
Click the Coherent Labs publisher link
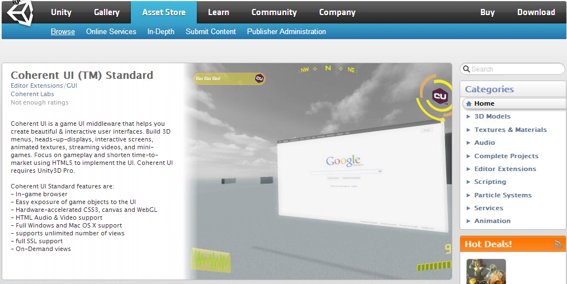click(32, 94)
